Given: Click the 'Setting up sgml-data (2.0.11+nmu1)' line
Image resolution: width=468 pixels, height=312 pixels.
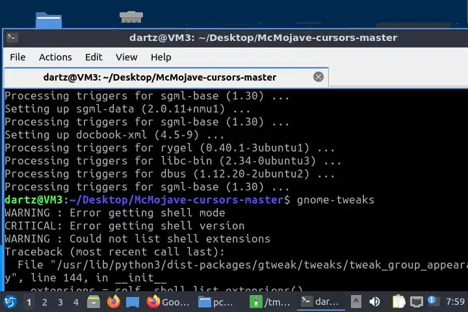Looking at the screenshot, I should [x=127, y=109].
